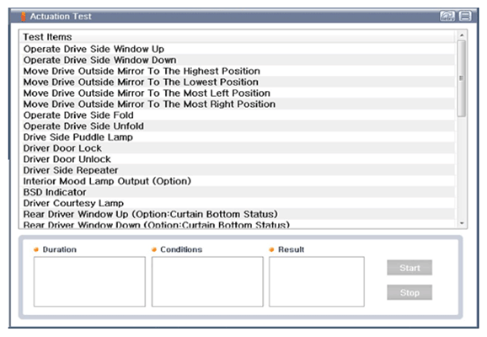The image size is (487, 337).
Task: Pick Move Drive Outside Mirror Most Left Position
Action: tap(238, 94)
